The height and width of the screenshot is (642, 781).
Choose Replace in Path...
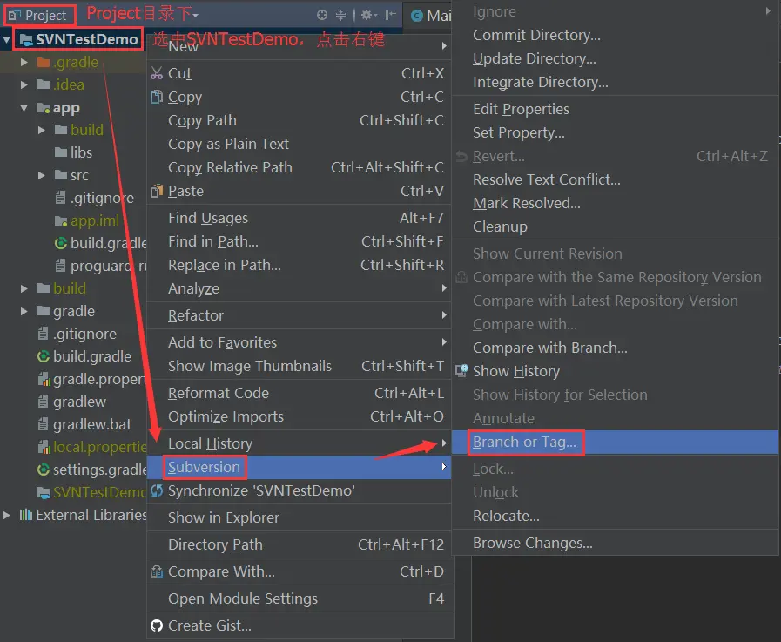[300, 265]
